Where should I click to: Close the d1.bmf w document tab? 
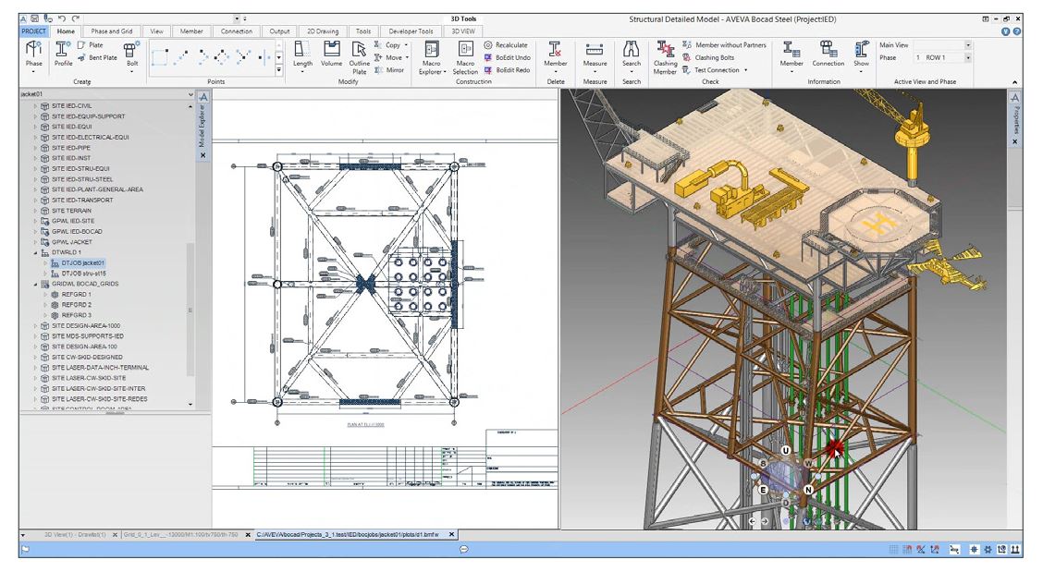point(451,534)
